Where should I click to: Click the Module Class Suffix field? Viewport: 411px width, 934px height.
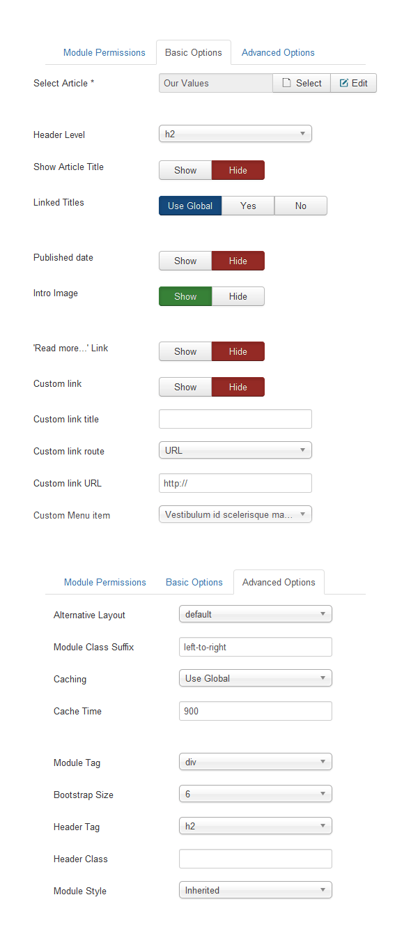tap(256, 647)
